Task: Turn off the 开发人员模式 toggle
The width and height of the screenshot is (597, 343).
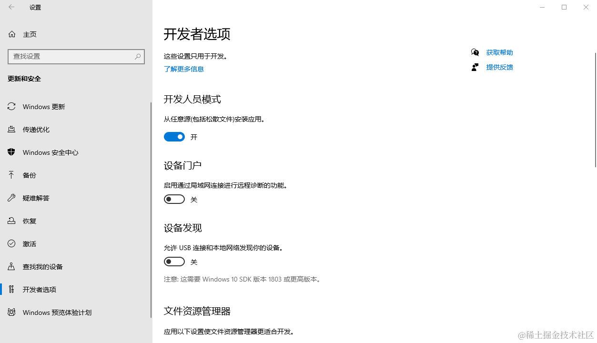Action: click(x=174, y=137)
